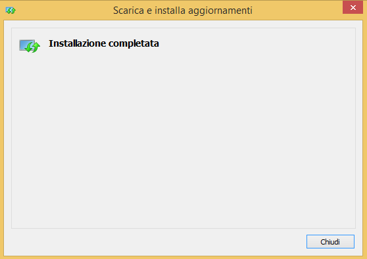Select the 'Installazione completata' heading

pyautogui.click(x=104, y=44)
